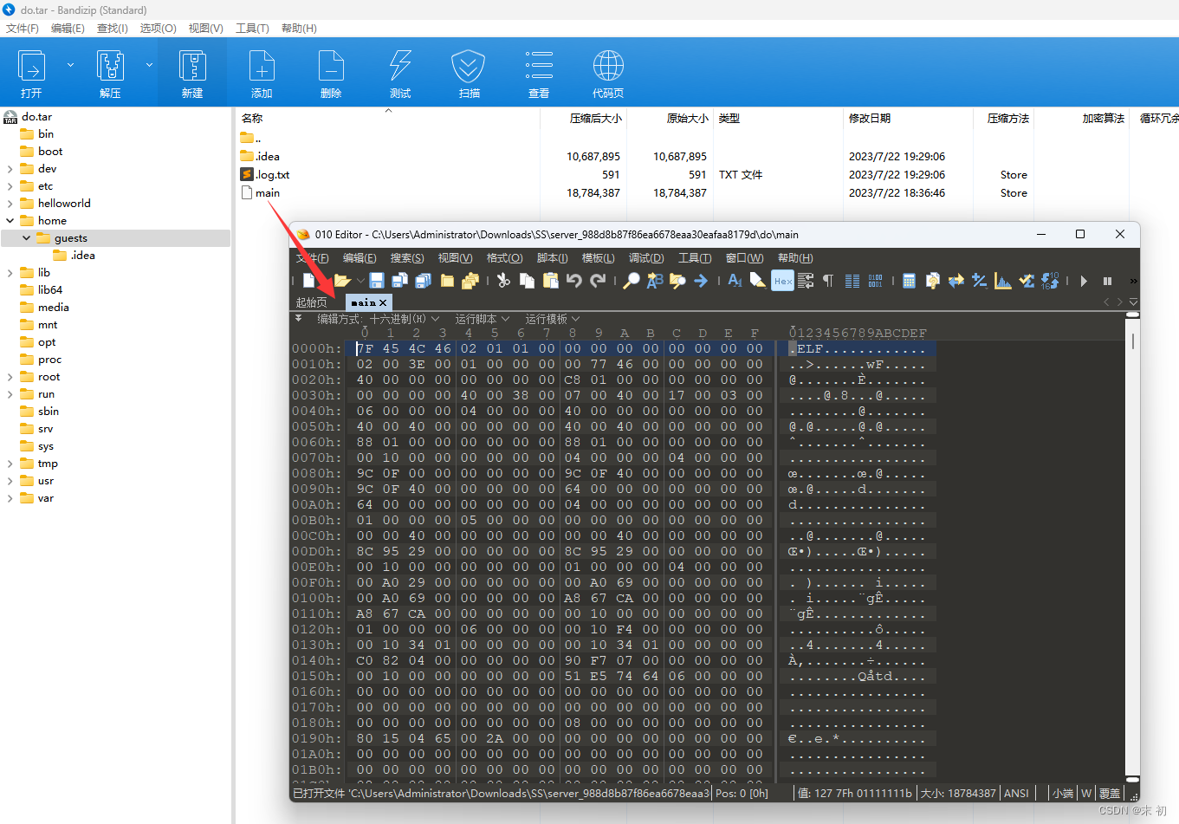
Task: Expand the var folder in the tree
Action: tap(10, 498)
